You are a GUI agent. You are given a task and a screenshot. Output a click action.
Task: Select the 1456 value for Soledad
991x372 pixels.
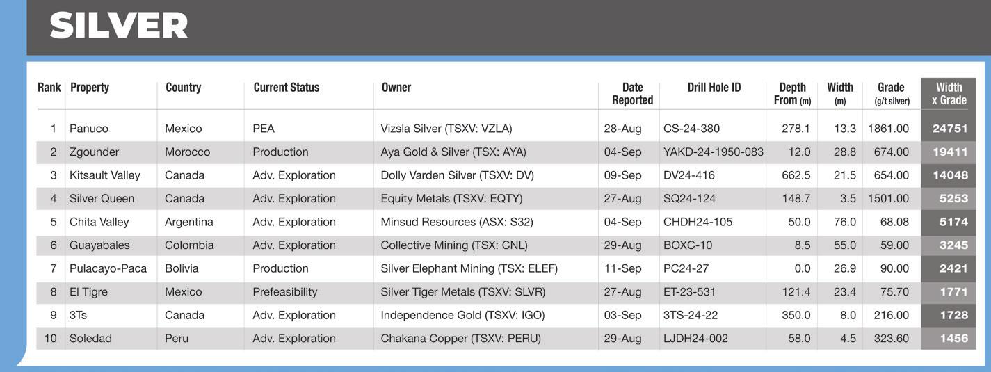click(953, 339)
